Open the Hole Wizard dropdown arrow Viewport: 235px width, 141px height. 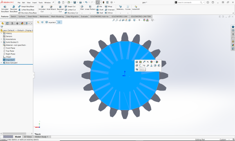click(51, 13)
